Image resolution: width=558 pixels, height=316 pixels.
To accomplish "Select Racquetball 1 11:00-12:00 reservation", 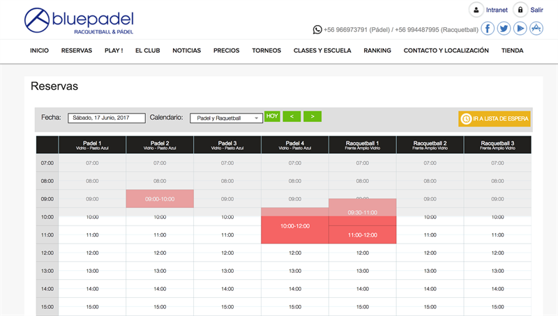I will click(x=362, y=235).
